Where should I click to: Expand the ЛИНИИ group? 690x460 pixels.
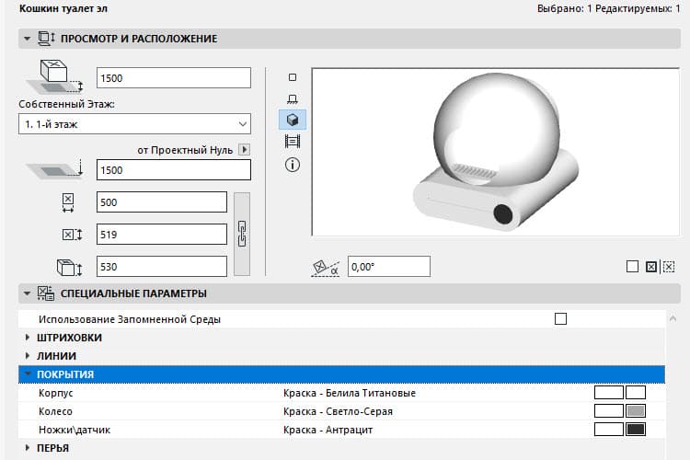[28, 356]
